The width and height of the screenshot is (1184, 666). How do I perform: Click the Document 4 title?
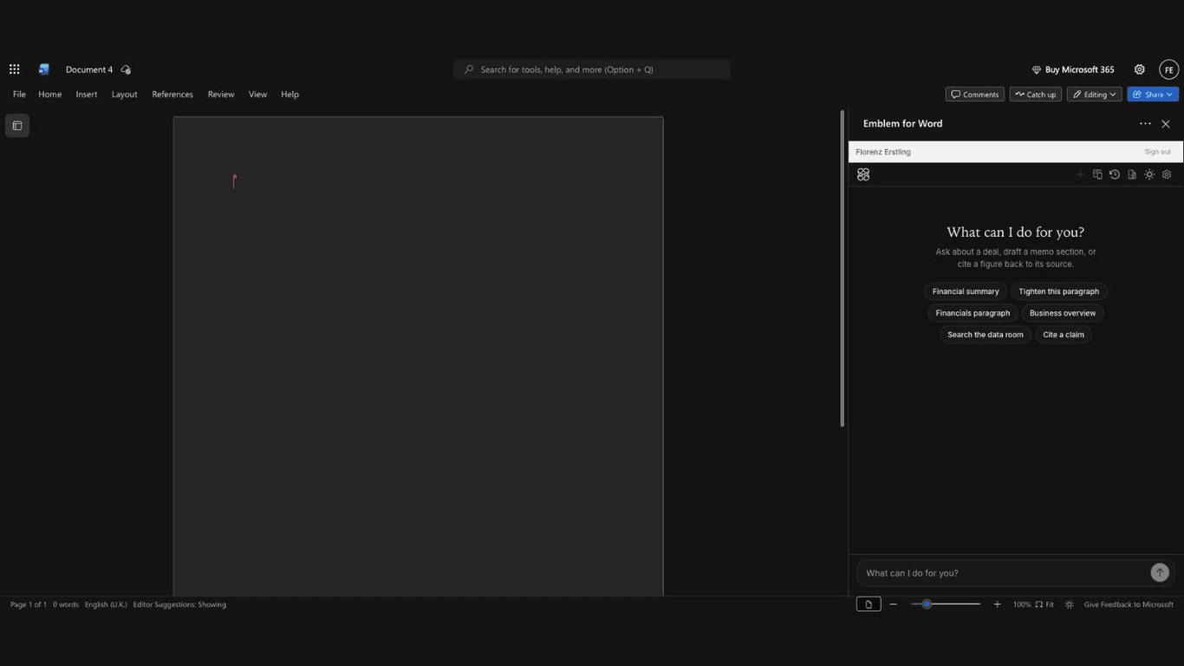89,69
